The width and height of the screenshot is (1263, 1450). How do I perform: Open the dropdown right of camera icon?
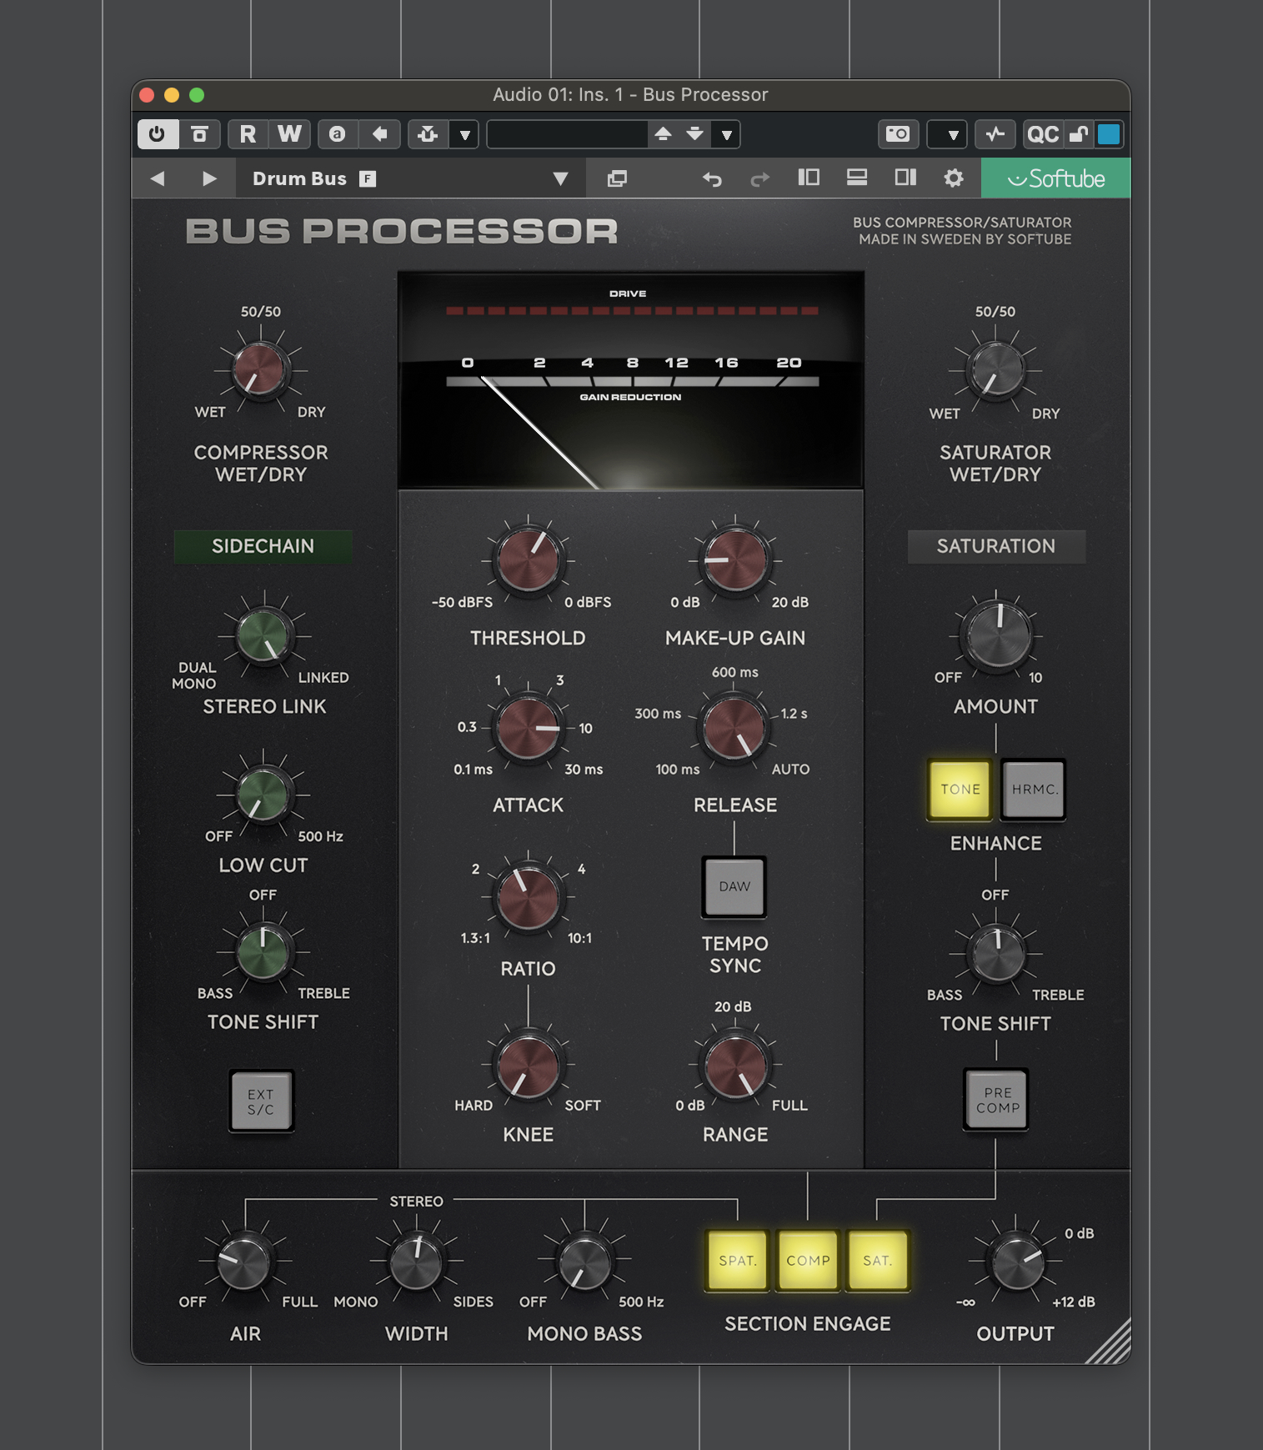click(x=948, y=134)
